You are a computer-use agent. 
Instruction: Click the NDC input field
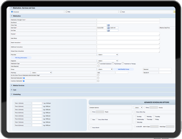tap(122, 73)
